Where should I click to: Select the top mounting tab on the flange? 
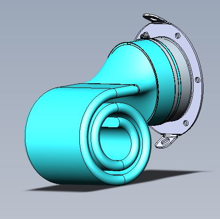(155, 18)
